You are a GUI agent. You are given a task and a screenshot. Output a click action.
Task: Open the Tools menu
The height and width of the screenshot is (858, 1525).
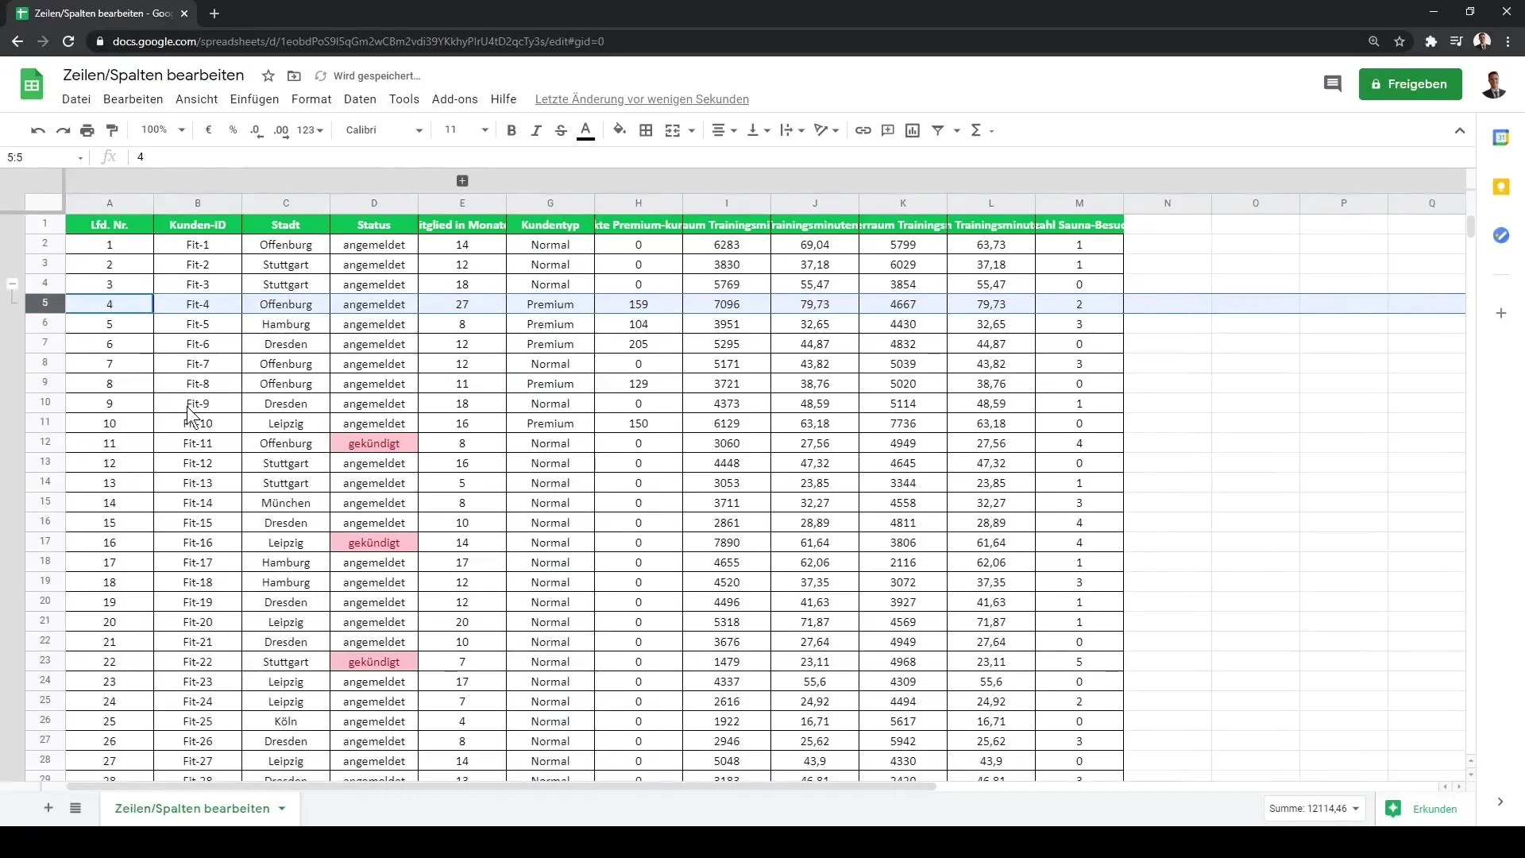coord(404,99)
